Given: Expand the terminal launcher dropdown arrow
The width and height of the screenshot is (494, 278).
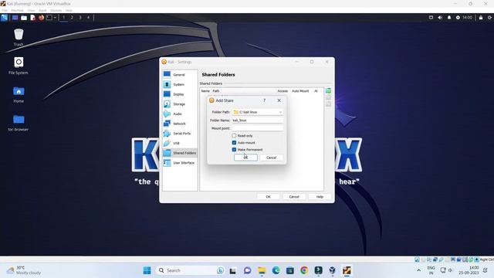Looking at the screenshot, I should click(x=55, y=18).
